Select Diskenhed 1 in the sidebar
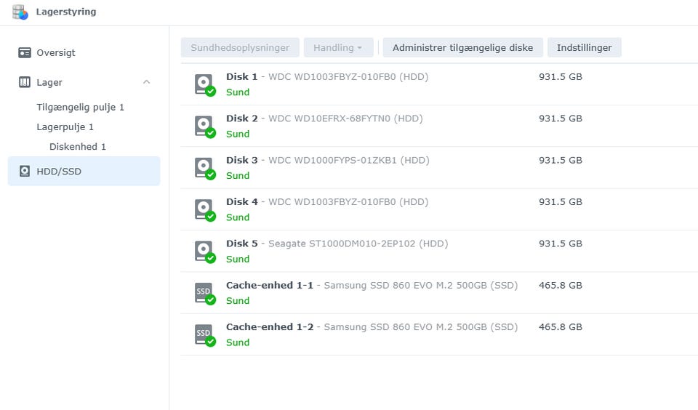 78,147
